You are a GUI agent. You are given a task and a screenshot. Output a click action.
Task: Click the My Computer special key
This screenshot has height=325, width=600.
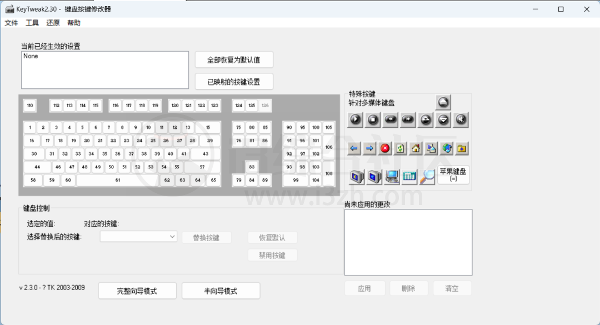pos(392,177)
